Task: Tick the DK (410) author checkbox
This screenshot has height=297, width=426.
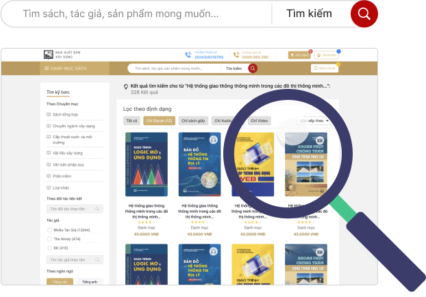Action: click(x=49, y=248)
